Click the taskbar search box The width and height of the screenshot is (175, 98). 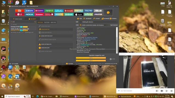click(x=17, y=96)
